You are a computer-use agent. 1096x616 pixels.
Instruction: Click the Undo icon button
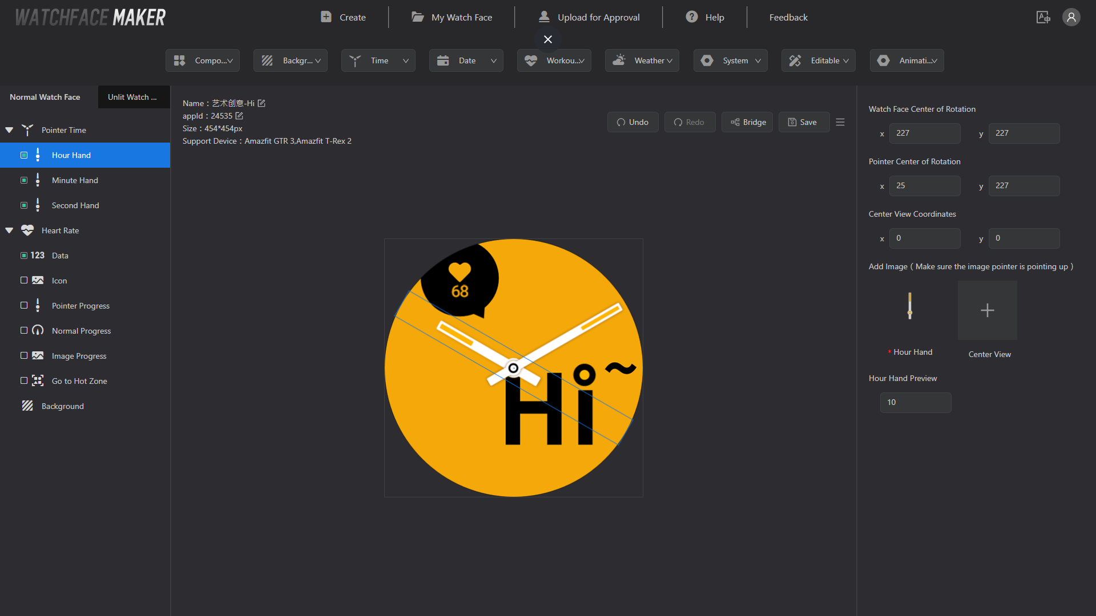(x=620, y=121)
